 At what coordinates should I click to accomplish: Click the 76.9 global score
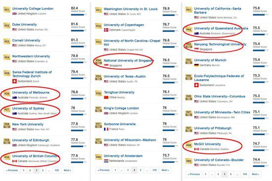pos(166,8)
